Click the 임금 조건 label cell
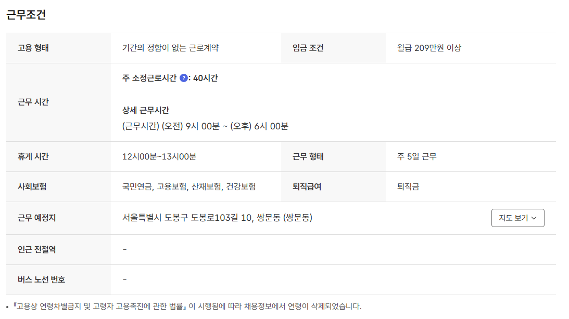Image resolution: width=569 pixels, height=319 pixels. point(307,48)
